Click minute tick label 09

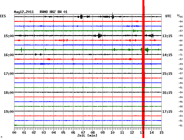[x=102, y=133]
